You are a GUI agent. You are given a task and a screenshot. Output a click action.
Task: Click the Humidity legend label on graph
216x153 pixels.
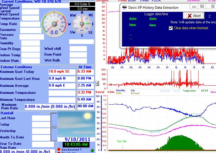pos(121,90)
